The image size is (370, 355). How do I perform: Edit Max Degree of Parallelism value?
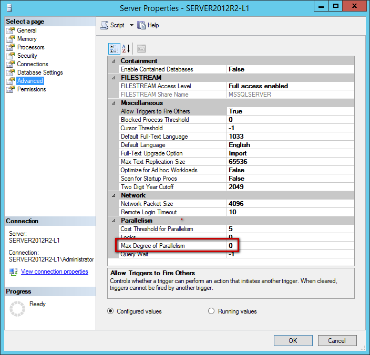[290, 246]
